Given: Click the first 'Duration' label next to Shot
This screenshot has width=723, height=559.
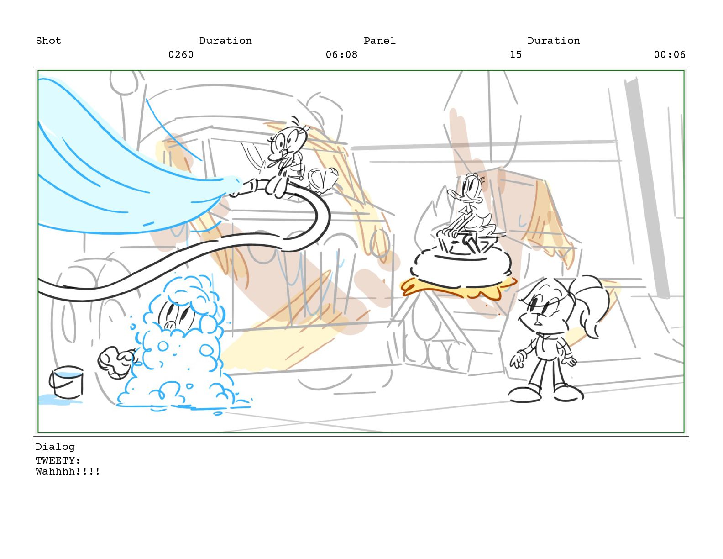Looking at the screenshot, I should coord(225,41).
